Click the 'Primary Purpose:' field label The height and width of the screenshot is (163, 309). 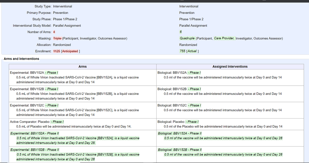point(39,13)
